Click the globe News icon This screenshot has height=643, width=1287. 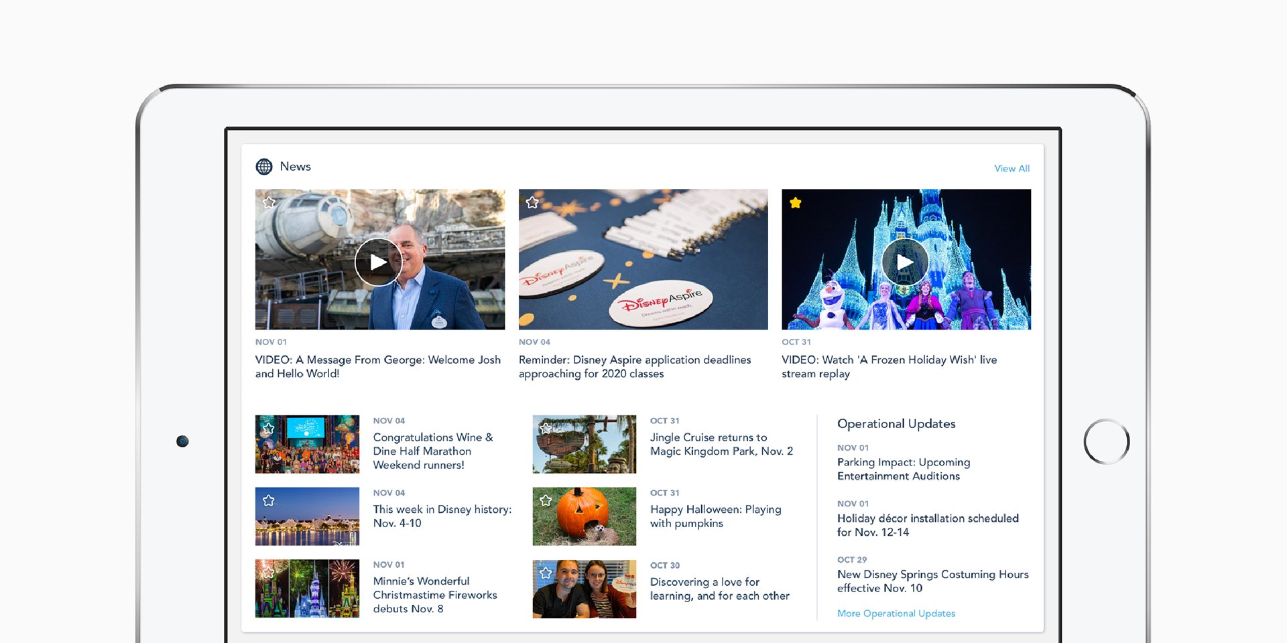(264, 167)
